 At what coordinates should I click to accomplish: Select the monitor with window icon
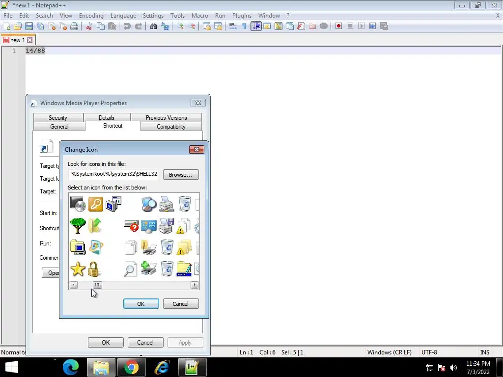point(113,204)
